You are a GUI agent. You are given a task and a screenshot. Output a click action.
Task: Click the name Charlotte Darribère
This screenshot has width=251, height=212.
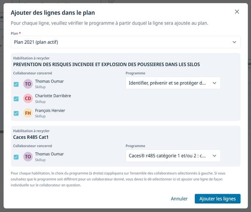(53, 96)
